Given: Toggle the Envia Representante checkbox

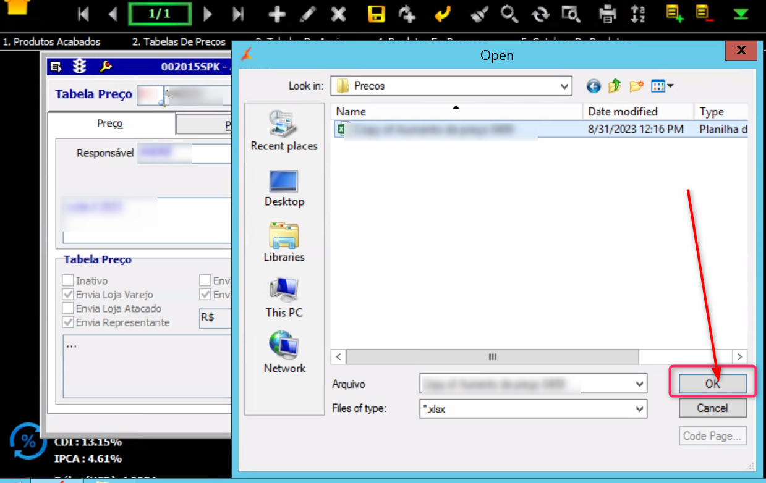Looking at the screenshot, I should pos(68,322).
